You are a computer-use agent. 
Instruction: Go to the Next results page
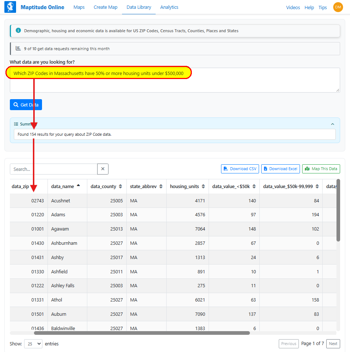pyautogui.click(x=333, y=344)
